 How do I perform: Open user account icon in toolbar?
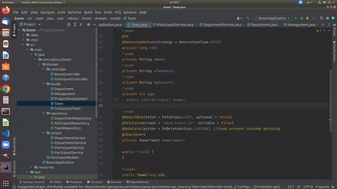239,18
